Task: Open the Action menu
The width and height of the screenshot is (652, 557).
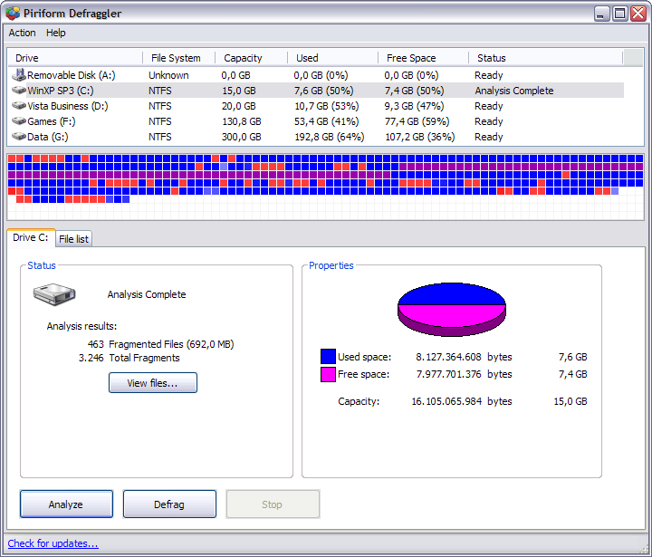Action: 22,33
